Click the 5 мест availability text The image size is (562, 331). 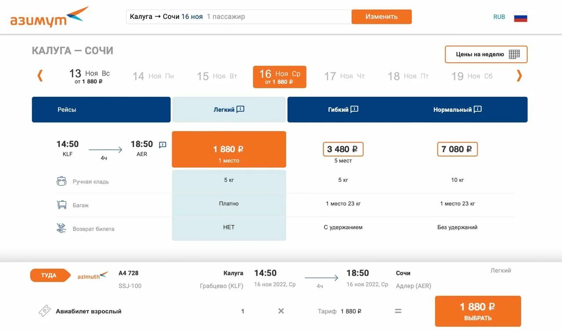(343, 161)
